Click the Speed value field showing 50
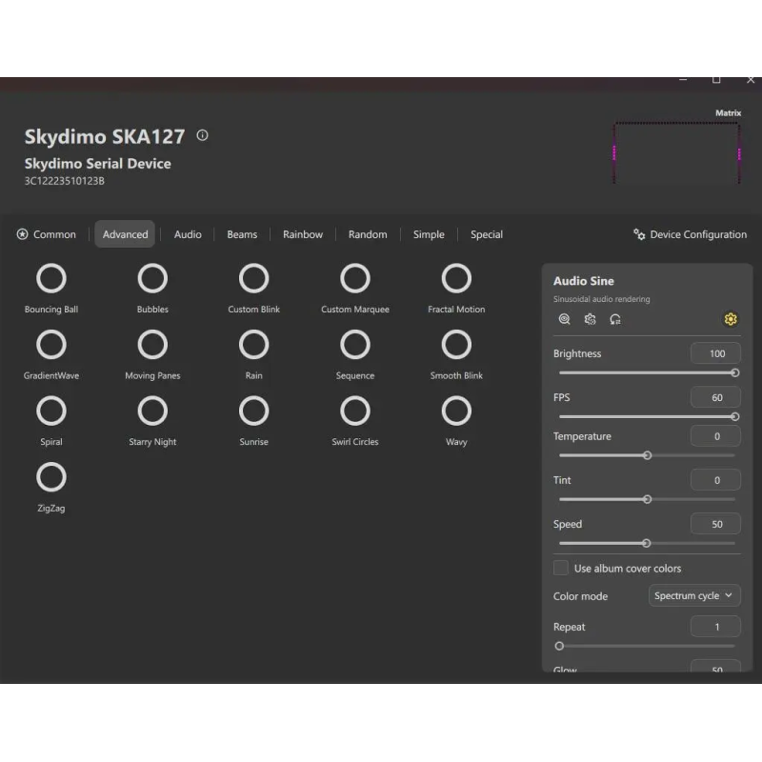This screenshot has height=762, width=762. coord(715,524)
